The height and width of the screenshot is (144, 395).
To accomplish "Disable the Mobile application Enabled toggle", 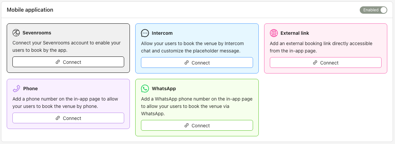I will tap(373, 10).
